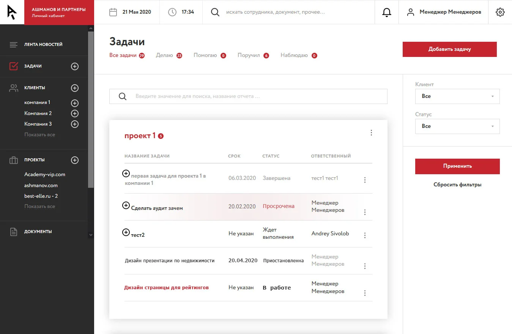Click the plus icon to add a new project
Screen dimensions: 512x334
pos(75,160)
